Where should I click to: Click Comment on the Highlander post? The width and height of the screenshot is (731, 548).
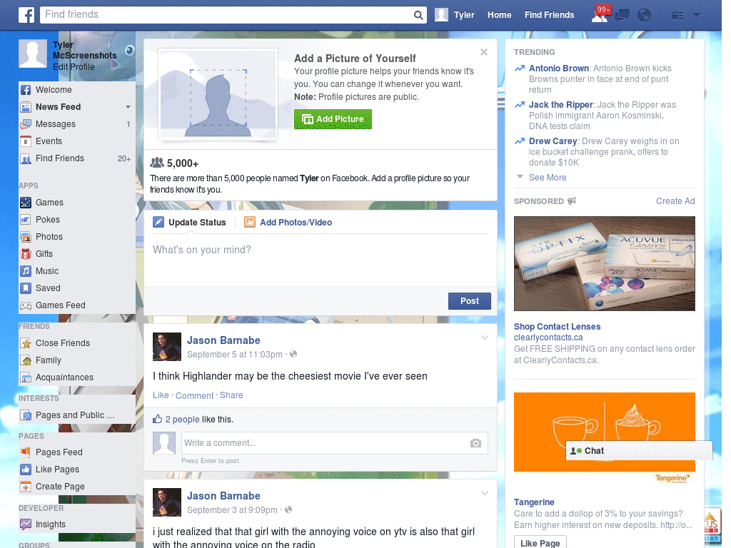194,395
